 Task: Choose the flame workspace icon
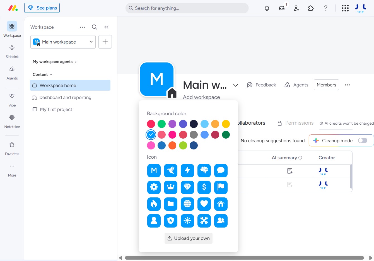[x=154, y=204]
